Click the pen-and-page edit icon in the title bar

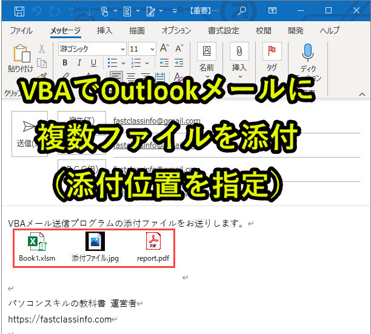click(150, 11)
